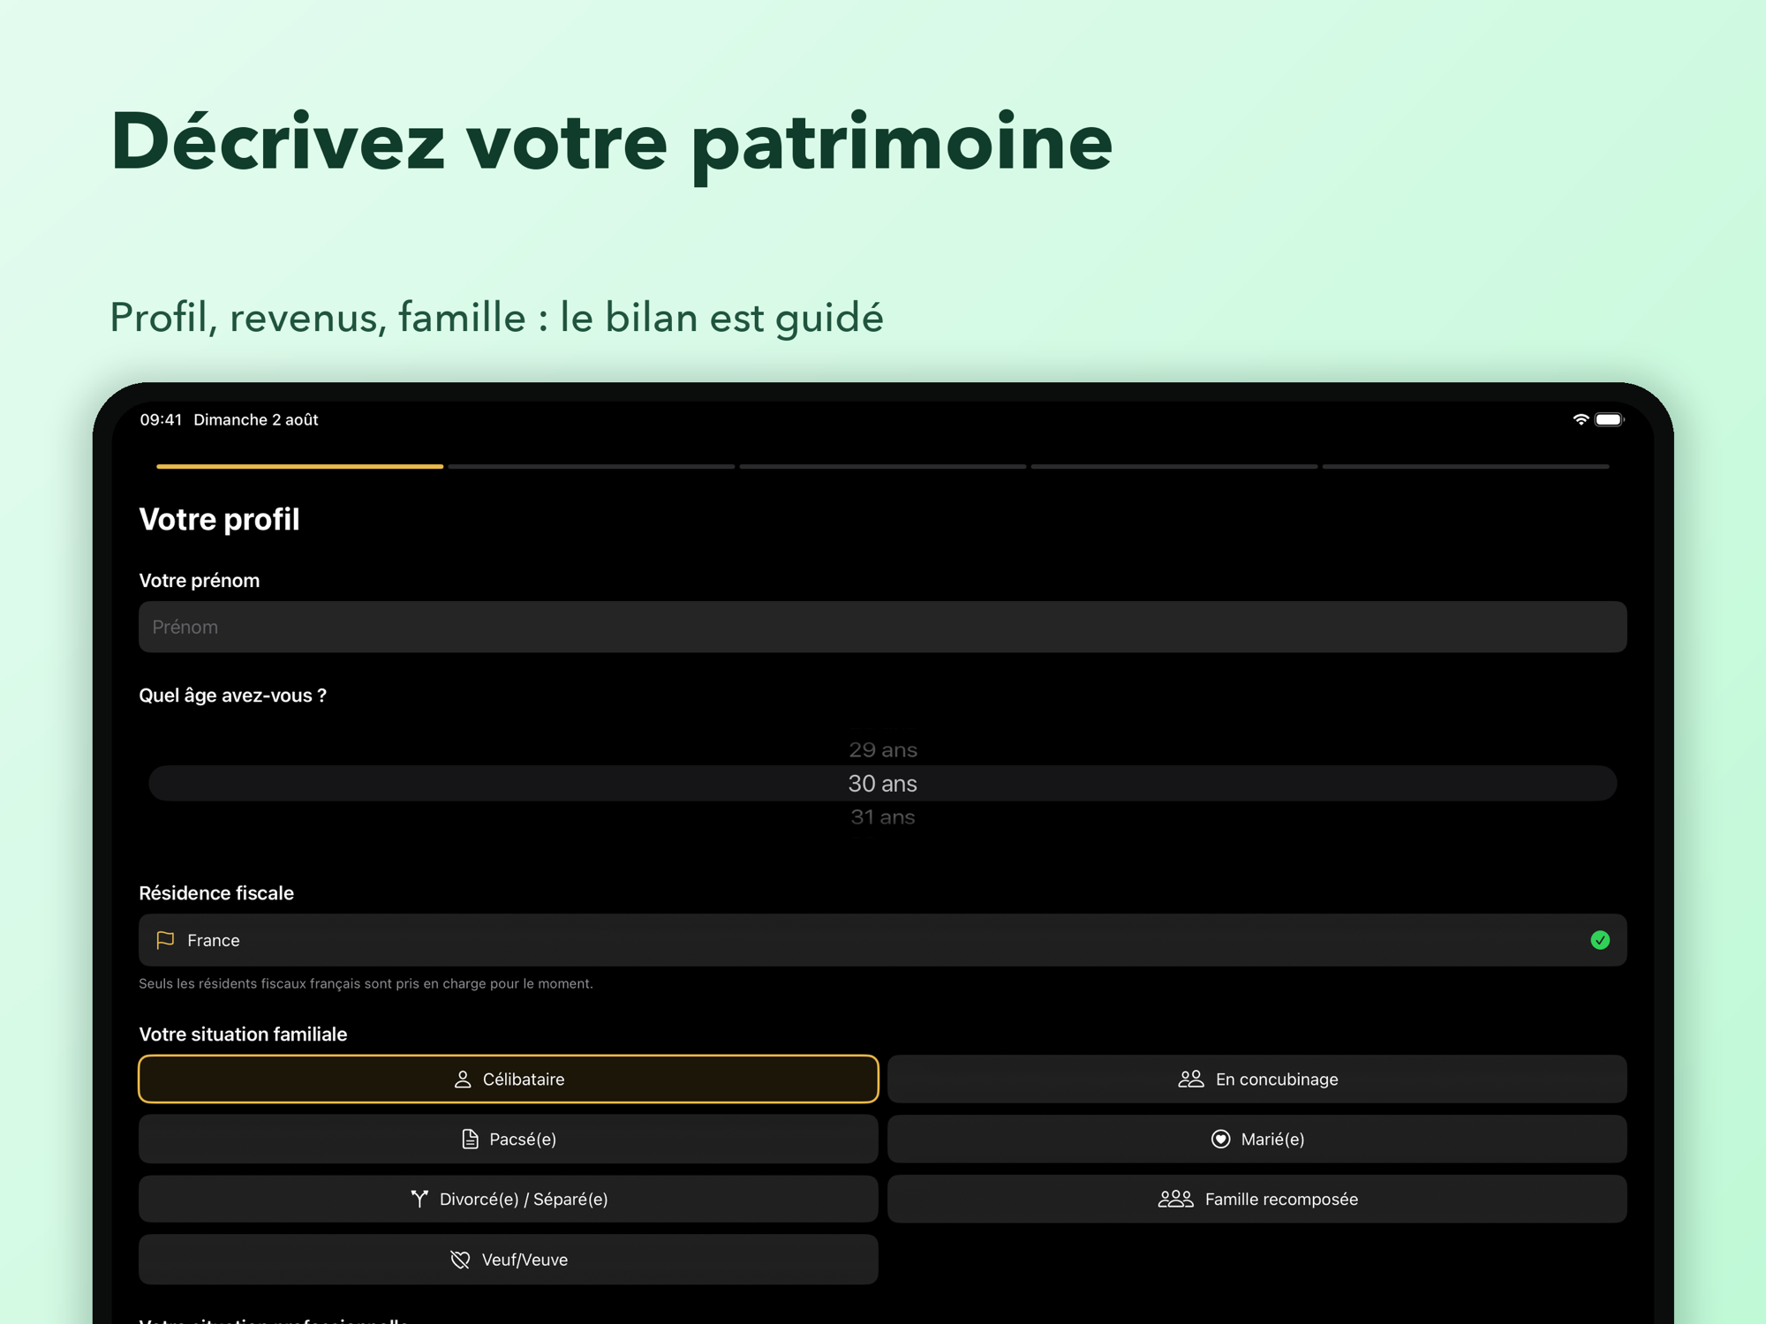Click the split-arrow icon for Divorcé(e) / Séparé(e)
The image size is (1766, 1324).
click(x=419, y=1199)
